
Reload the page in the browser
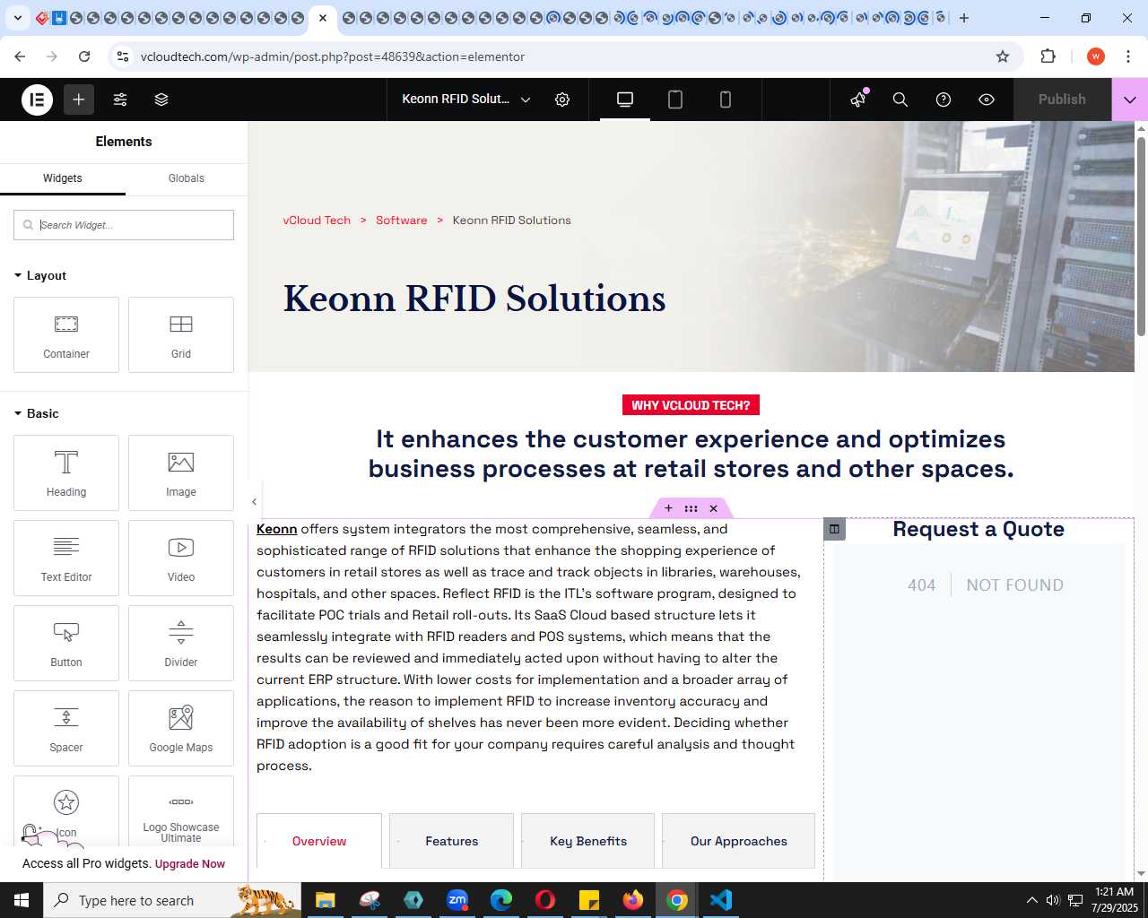point(84,56)
